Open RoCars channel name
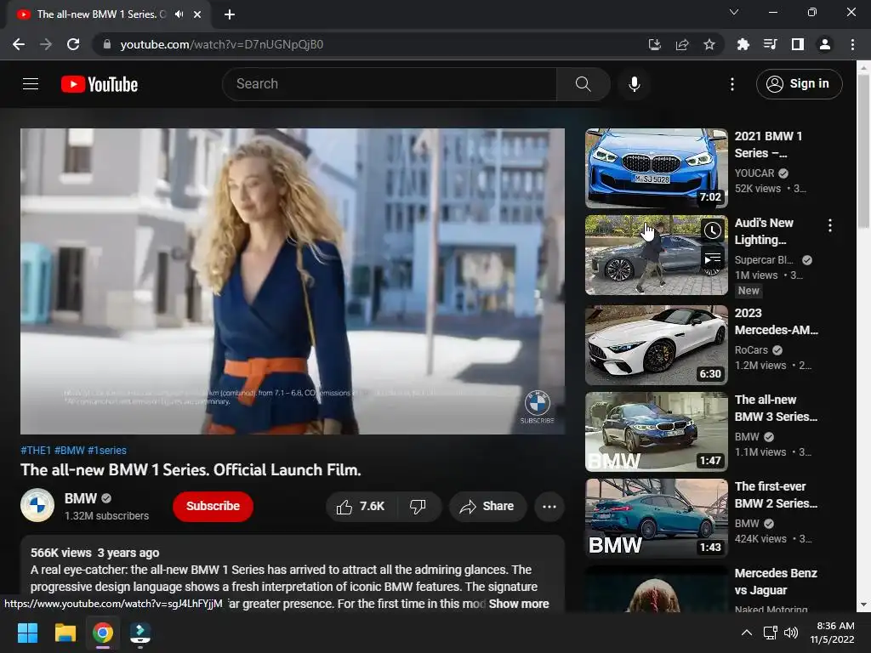Image resolution: width=871 pixels, height=653 pixels. point(751,349)
